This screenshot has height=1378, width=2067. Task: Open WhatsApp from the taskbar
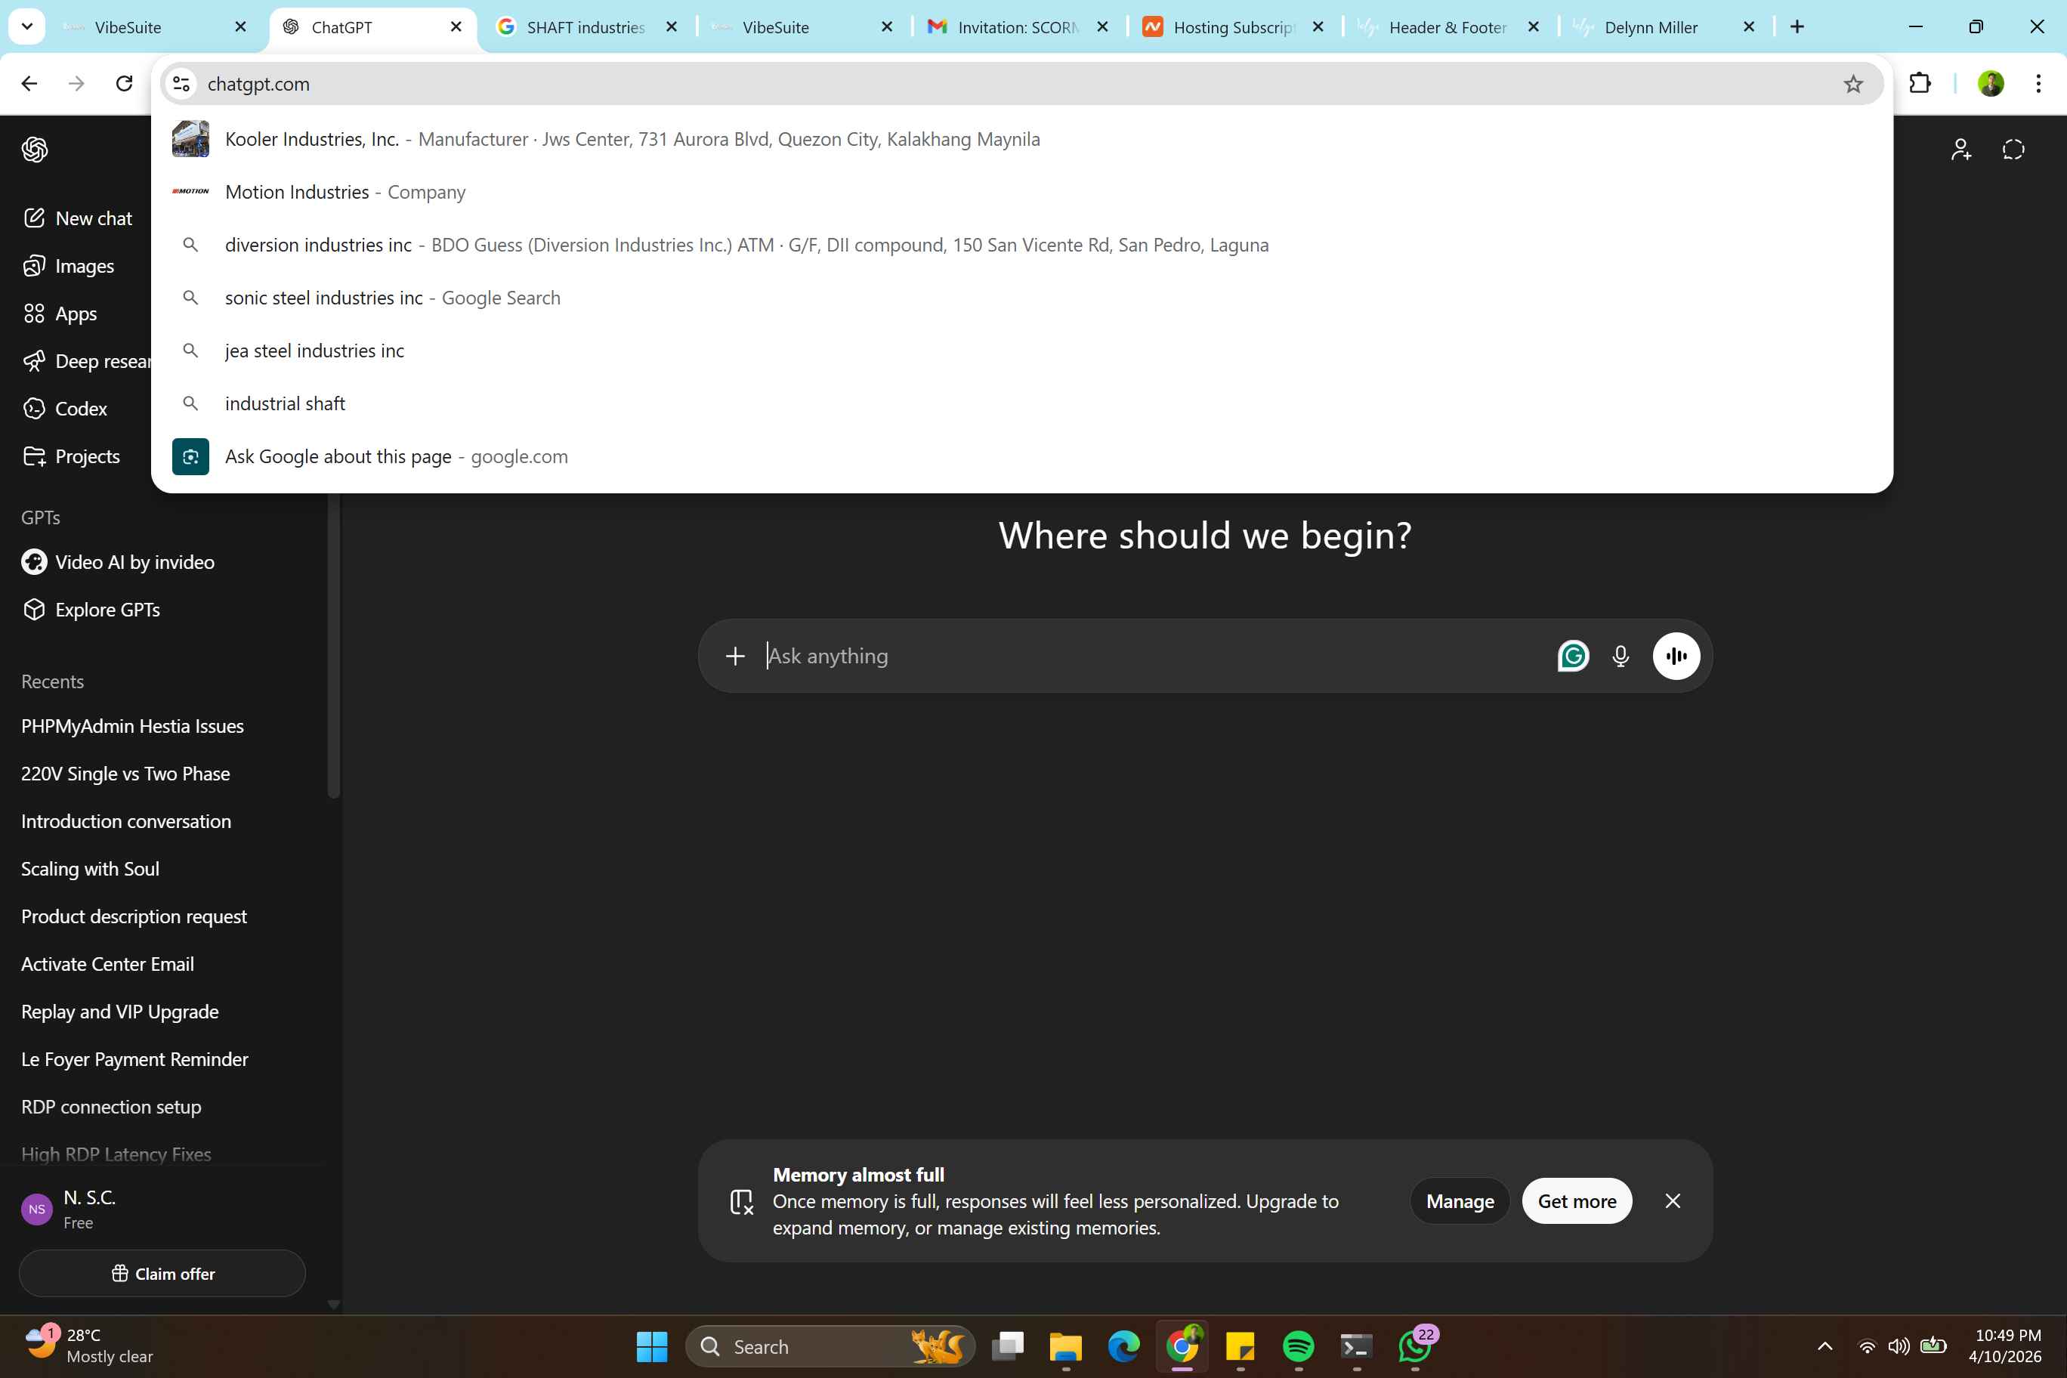(1415, 1346)
